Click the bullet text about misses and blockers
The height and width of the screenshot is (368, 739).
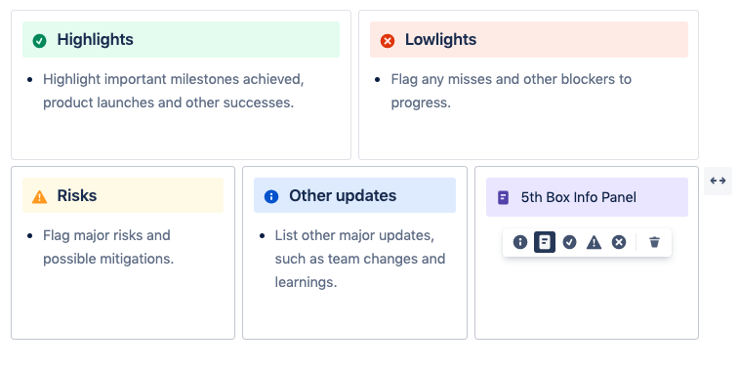(512, 91)
